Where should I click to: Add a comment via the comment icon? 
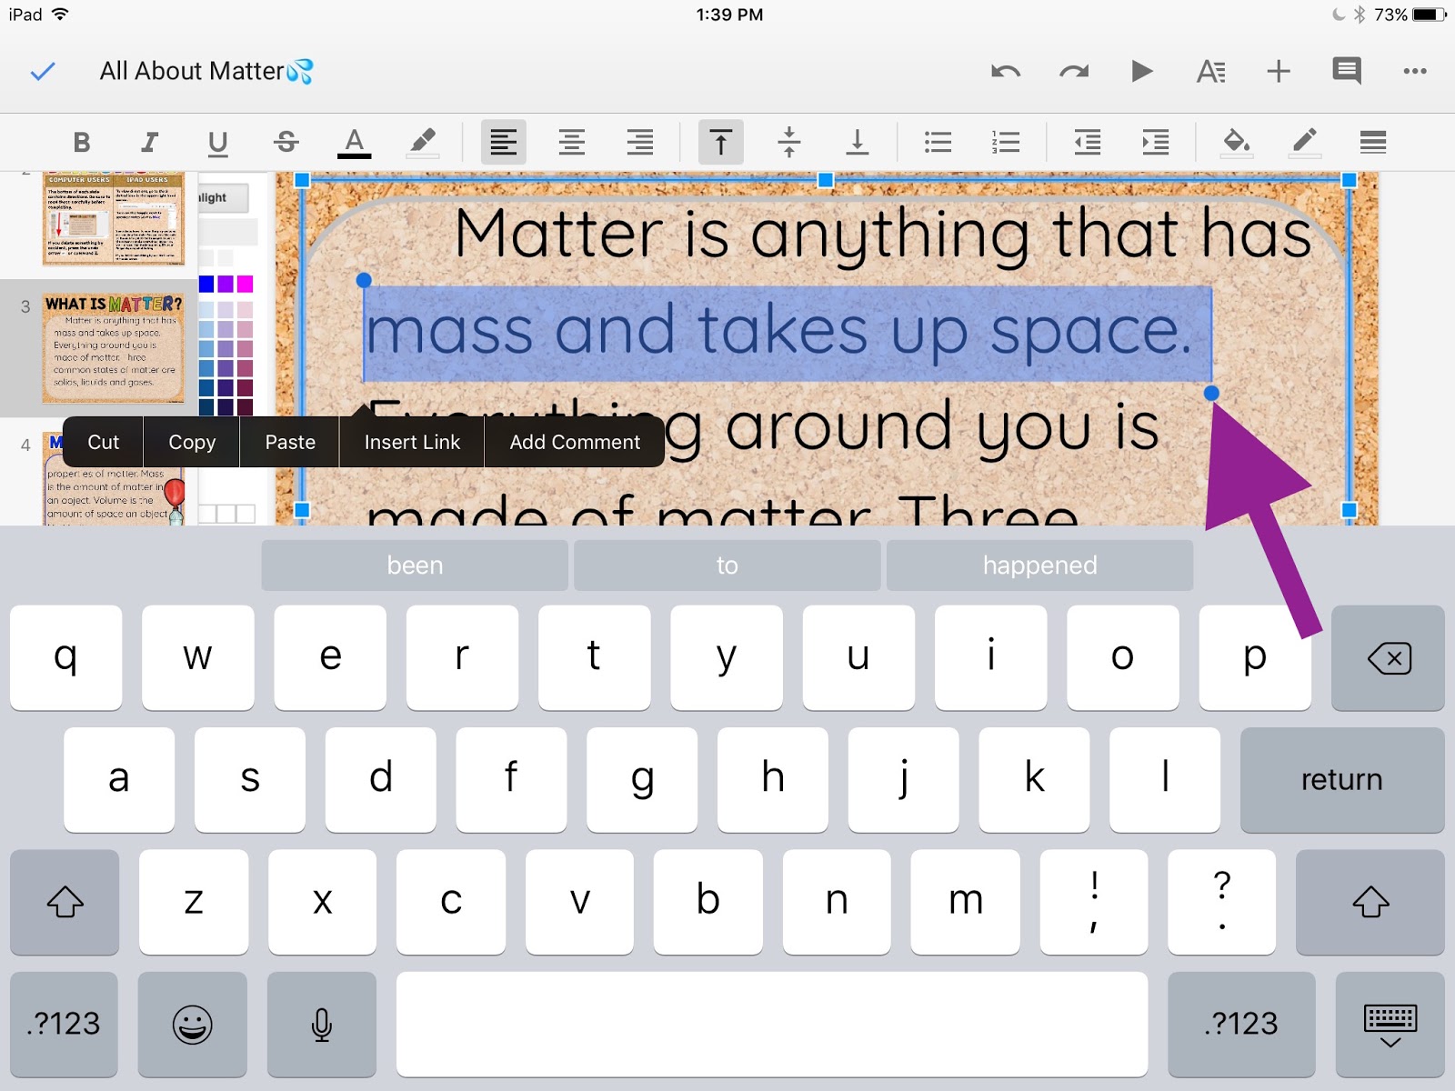tap(1346, 71)
